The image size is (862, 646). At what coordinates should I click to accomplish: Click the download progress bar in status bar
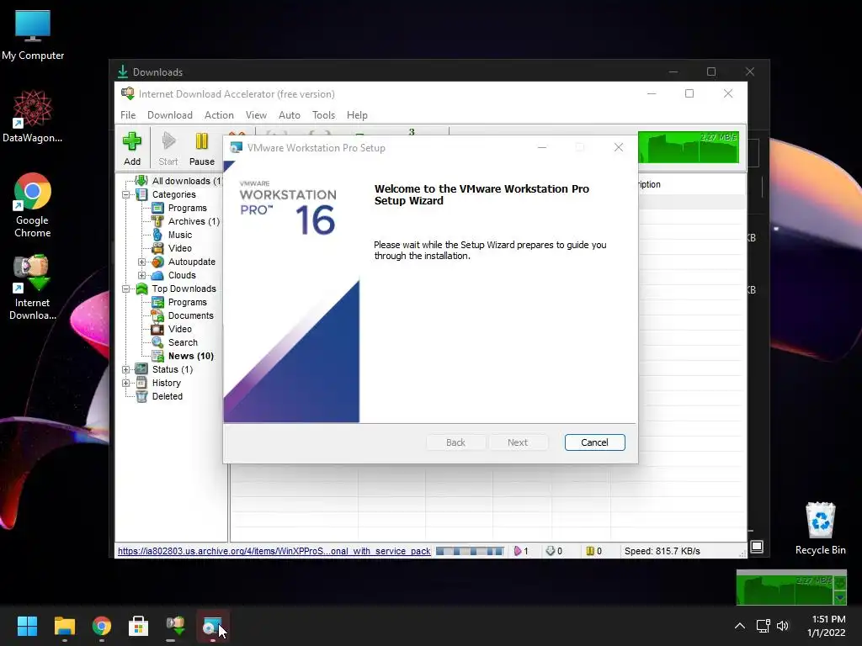tap(470, 551)
